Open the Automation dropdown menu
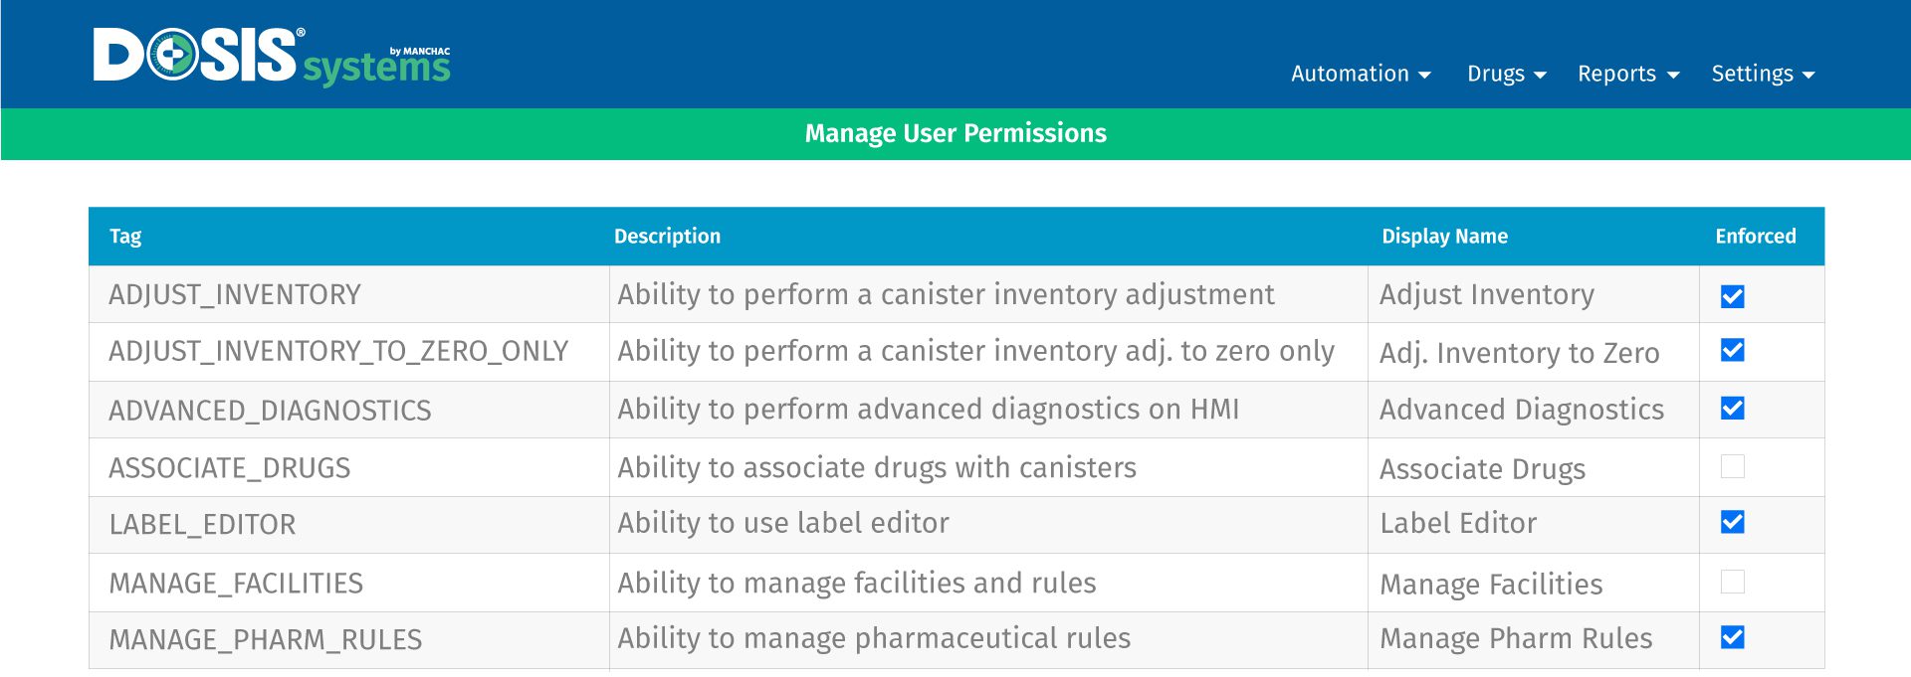Viewport: 1911px width, 677px height. (1361, 75)
